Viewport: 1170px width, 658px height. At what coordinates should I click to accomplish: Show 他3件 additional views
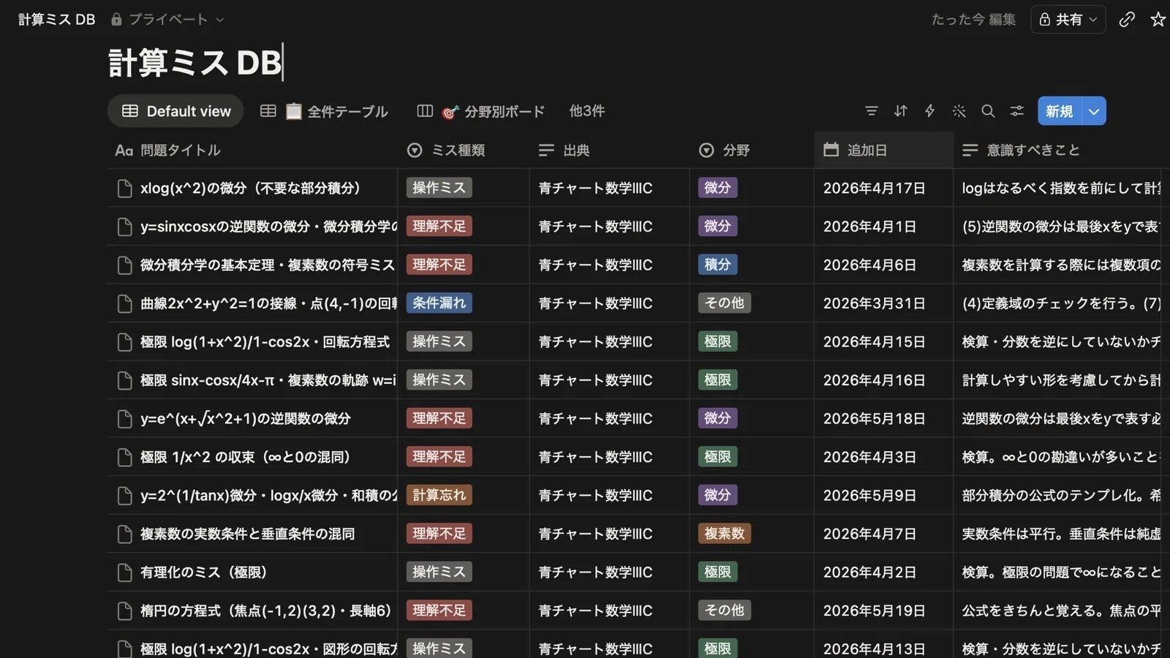pyautogui.click(x=587, y=111)
